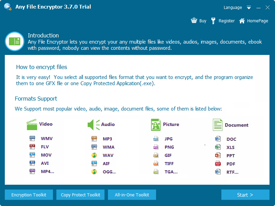Click the AIF file icon
The width and height of the screenshot is (275, 206).
[x=94, y=163]
